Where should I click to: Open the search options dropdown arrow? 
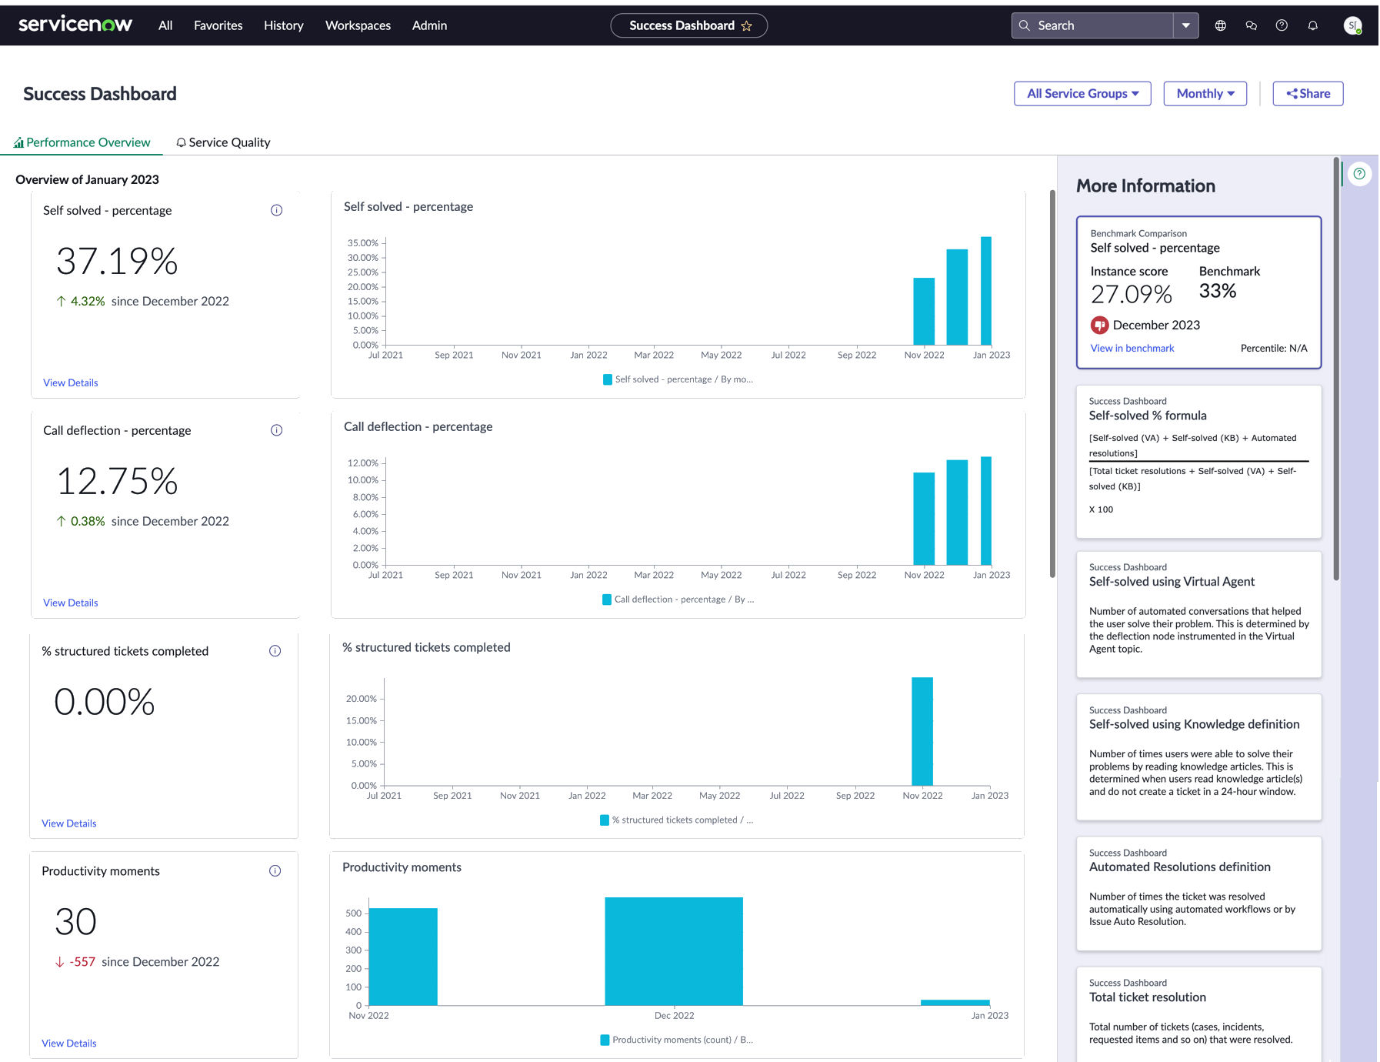pos(1185,25)
